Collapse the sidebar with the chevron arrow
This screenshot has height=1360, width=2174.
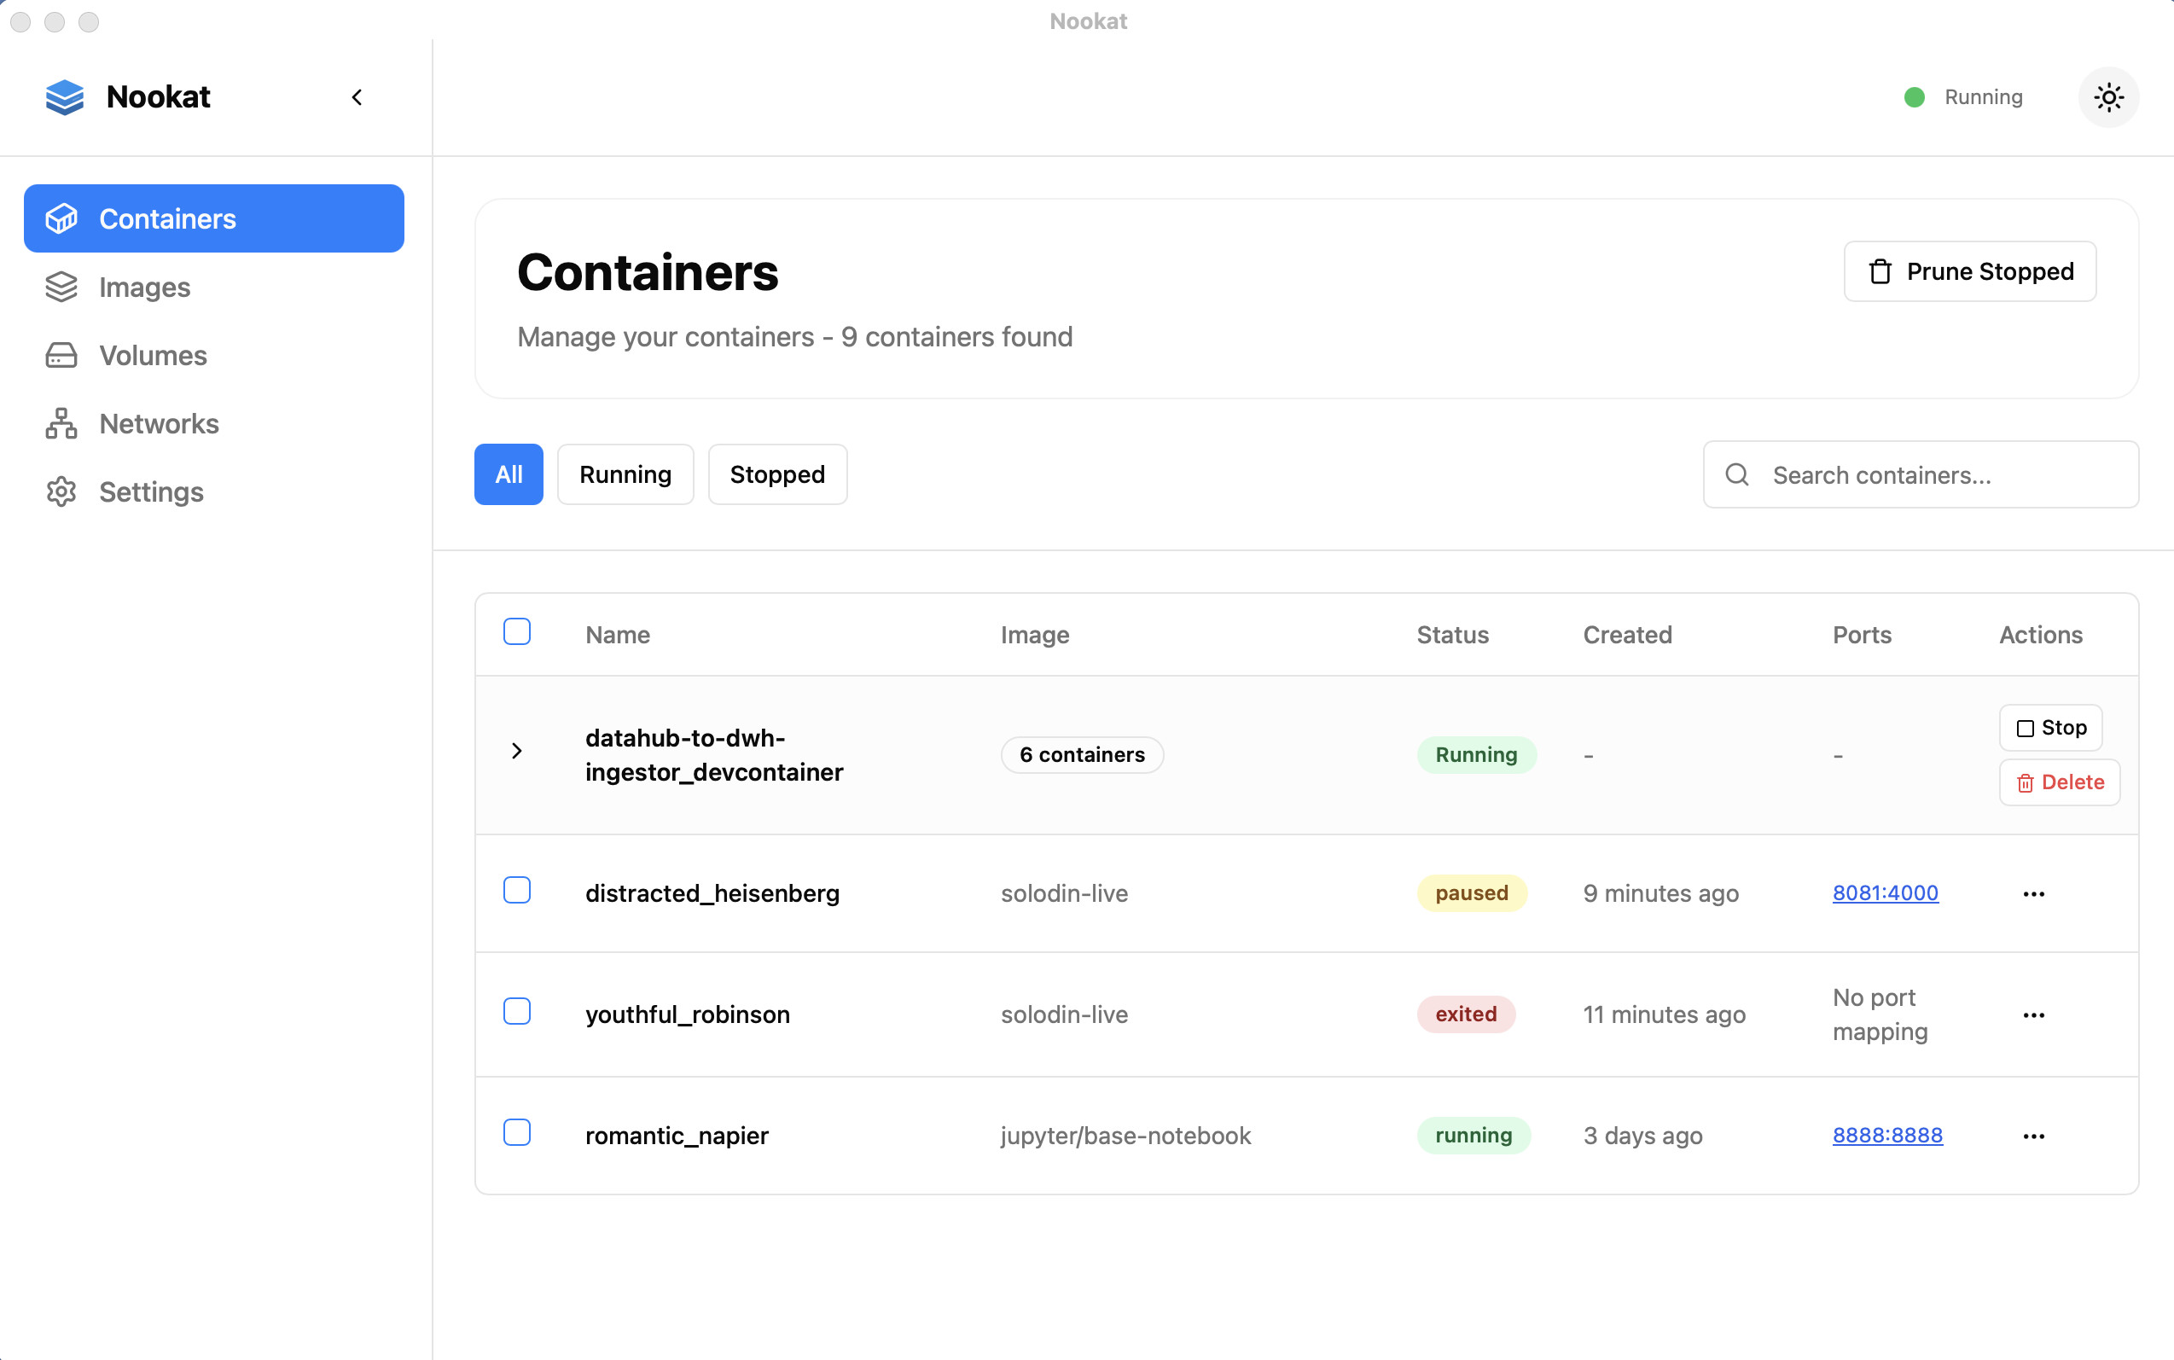click(357, 97)
